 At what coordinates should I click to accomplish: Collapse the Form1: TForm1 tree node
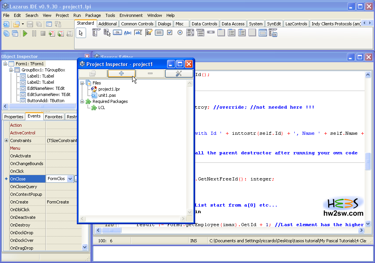tap(5, 64)
